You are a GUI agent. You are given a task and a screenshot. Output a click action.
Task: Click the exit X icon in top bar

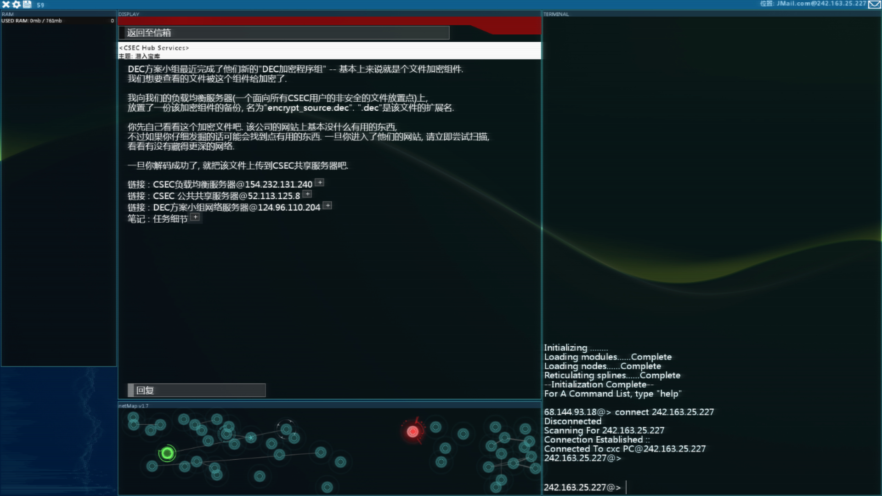pos(6,5)
